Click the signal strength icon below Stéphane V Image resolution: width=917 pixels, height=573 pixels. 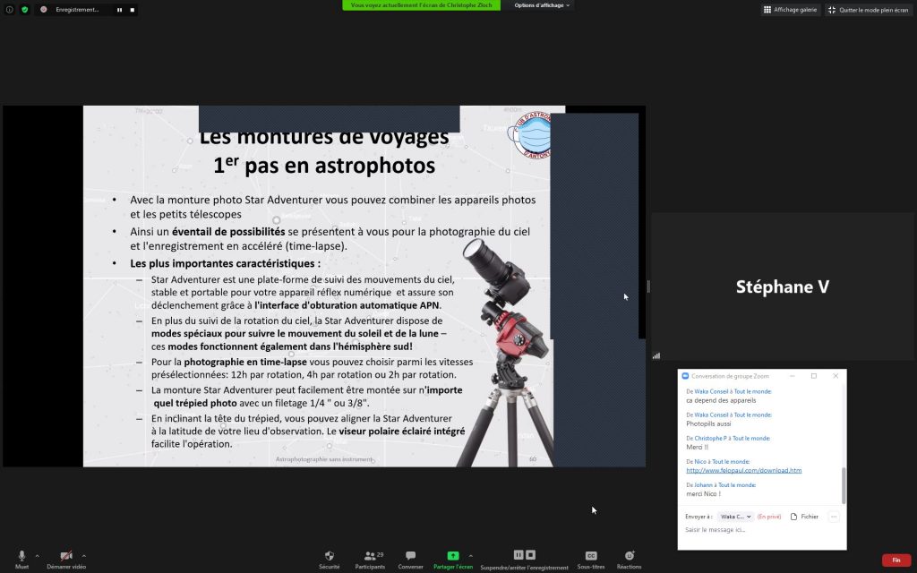(656, 355)
